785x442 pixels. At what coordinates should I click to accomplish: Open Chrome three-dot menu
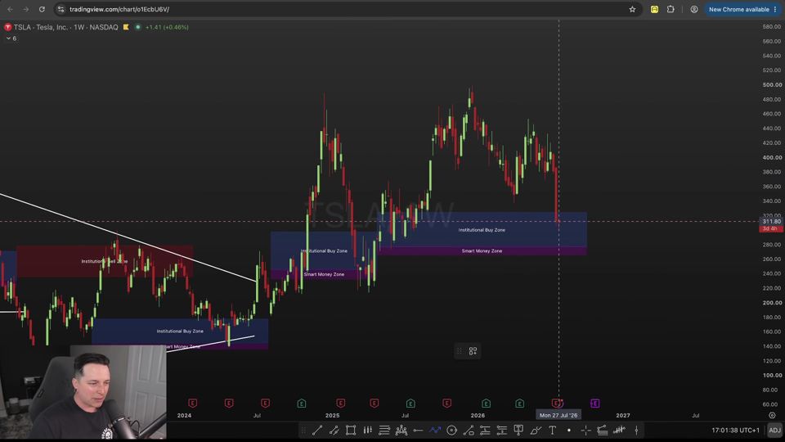click(x=775, y=9)
